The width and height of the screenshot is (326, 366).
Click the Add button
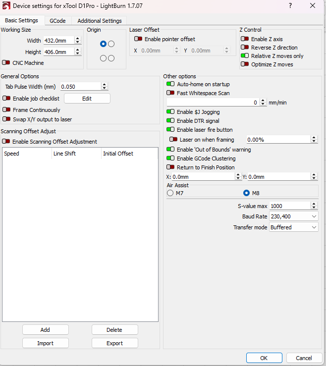pos(46,329)
